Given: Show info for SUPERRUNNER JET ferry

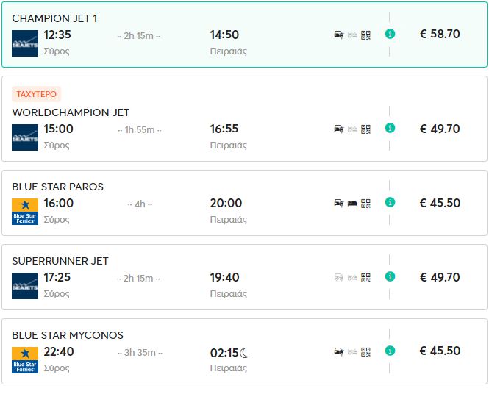Looking at the screenshot, I should point(390,276).
